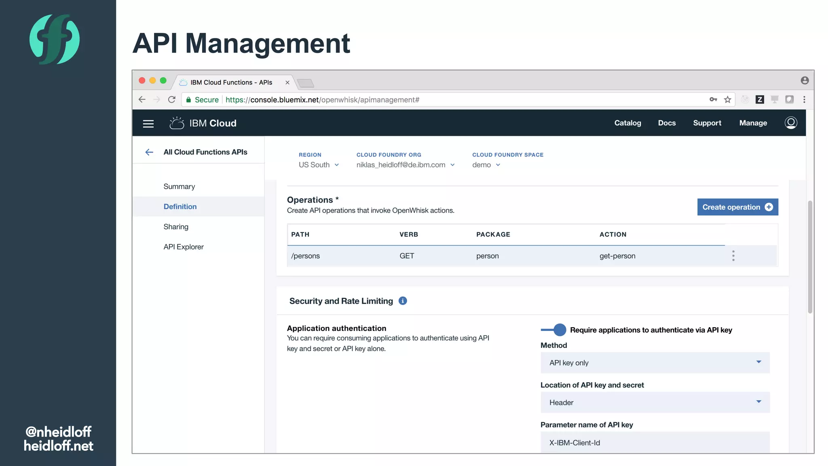Click back arrow beside All Cloud Functions APIs
The width and height of the screenshot is (828, 466).
coord(149,152)
